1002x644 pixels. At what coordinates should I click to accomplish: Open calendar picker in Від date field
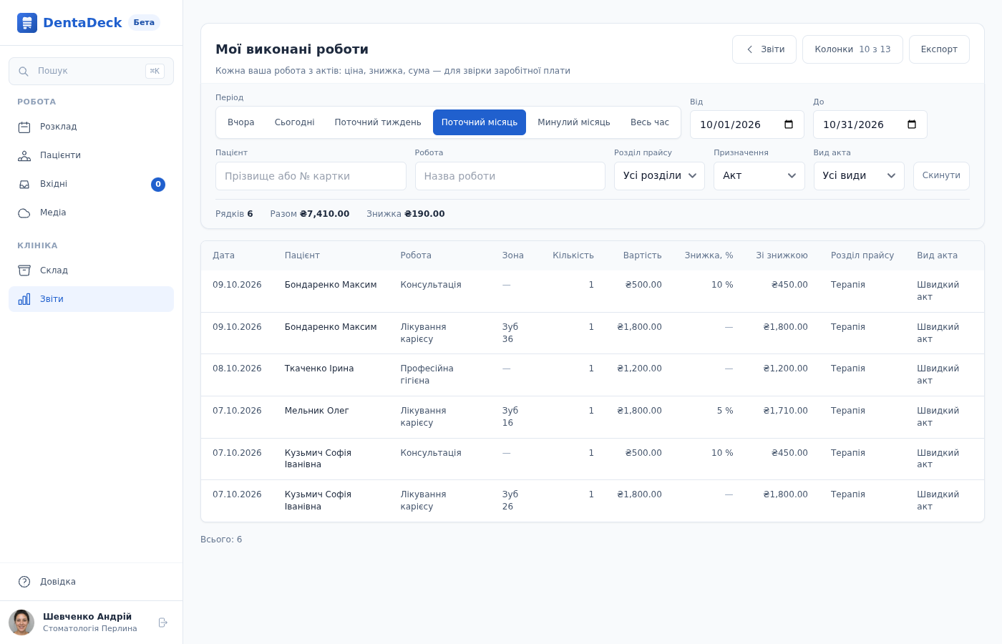coord(789,125)
